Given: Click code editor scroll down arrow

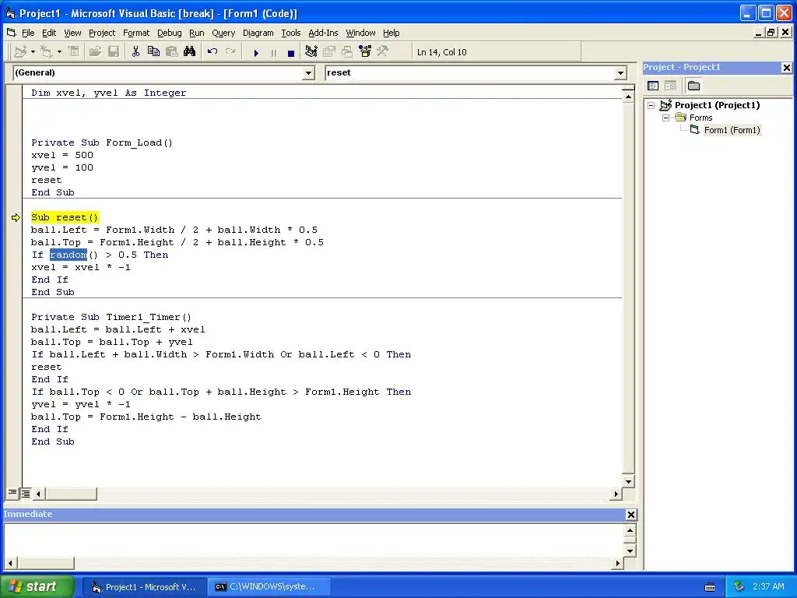Looking at the screenshot, I should (628, 481).
